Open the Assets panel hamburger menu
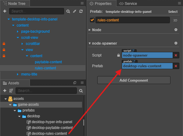183x136 pixels. pos(82,83)
